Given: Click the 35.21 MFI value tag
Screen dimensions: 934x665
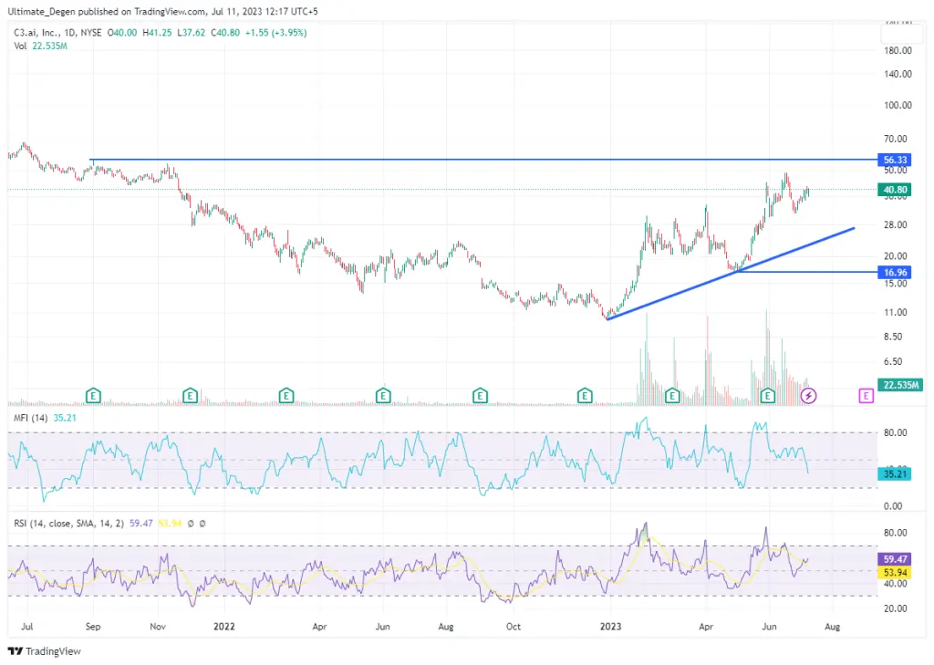Looking at the screenshot, I should [894, 473].
